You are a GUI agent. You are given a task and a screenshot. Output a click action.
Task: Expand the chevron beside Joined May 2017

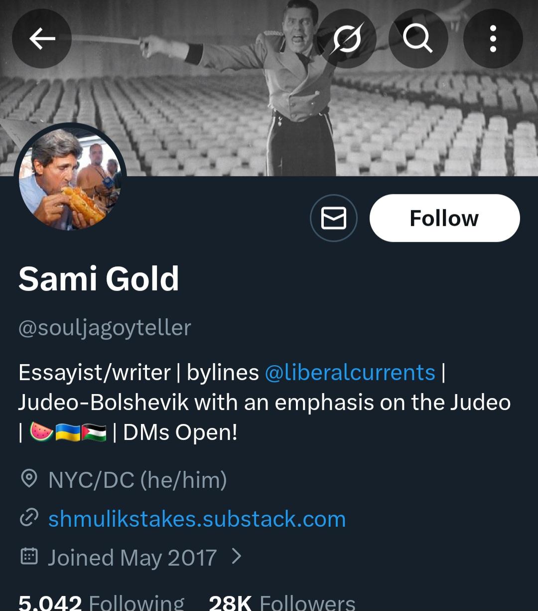pyautogui.click(x=237, y=556)
